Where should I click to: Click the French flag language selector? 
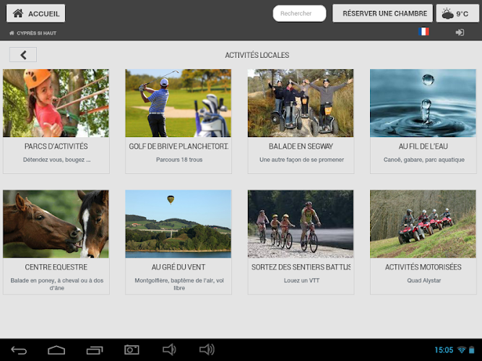point(423,31)
